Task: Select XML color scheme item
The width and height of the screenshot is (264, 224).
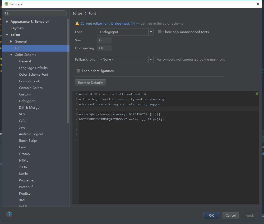Action: (22, 200)
